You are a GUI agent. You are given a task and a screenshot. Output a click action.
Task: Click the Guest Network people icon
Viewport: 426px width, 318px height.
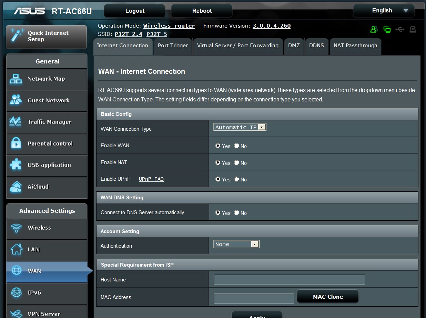coord(16,100)
